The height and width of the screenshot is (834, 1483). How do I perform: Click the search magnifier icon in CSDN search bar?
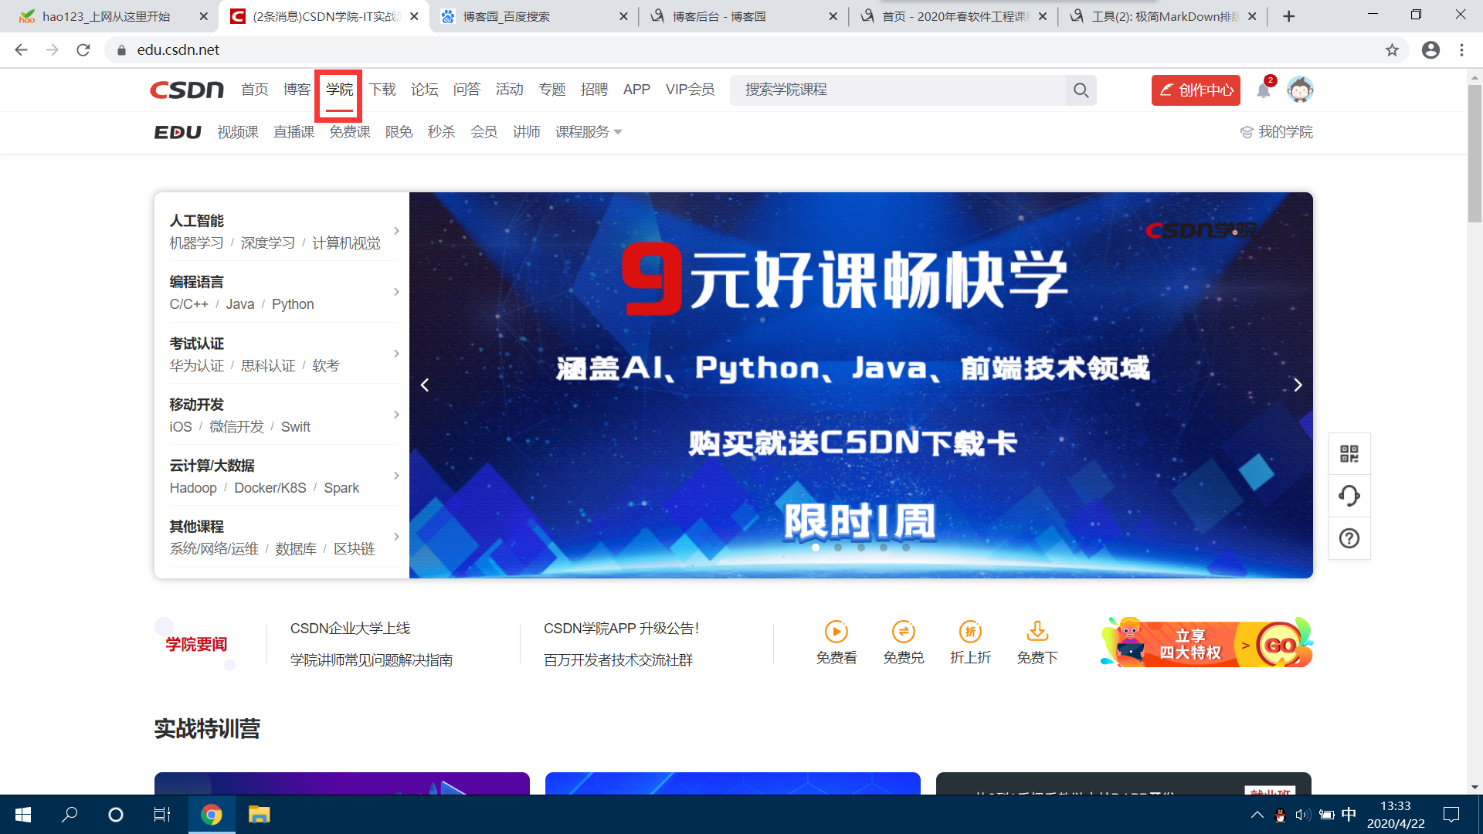point(1081,90)
